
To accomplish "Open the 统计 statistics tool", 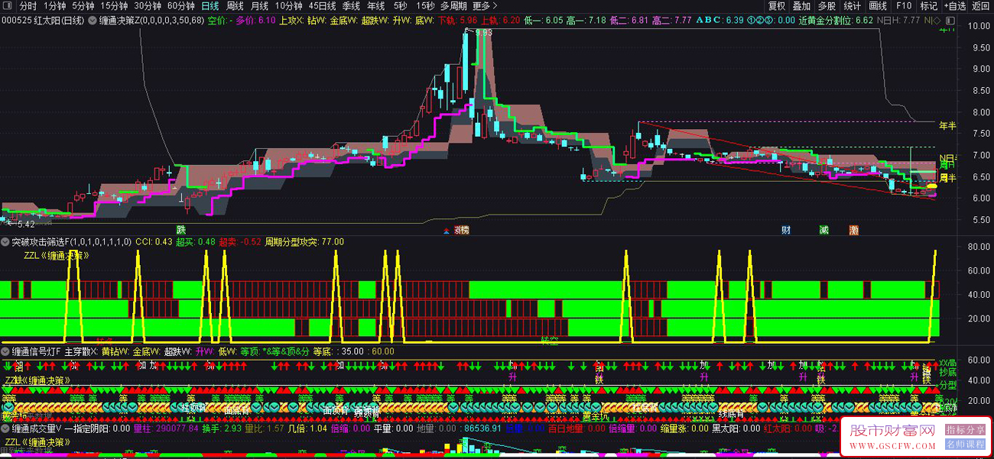I will [x=852, y=6].
